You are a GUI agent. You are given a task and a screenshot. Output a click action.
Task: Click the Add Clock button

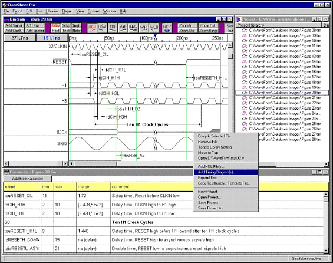(x=14, y=31)
